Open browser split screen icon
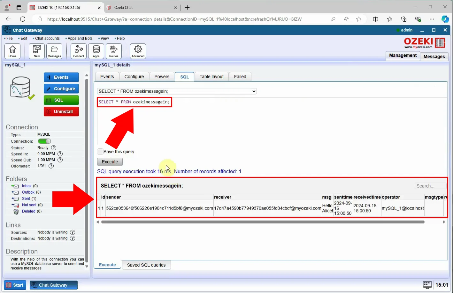The image size is (453, 293). (376, 19)
